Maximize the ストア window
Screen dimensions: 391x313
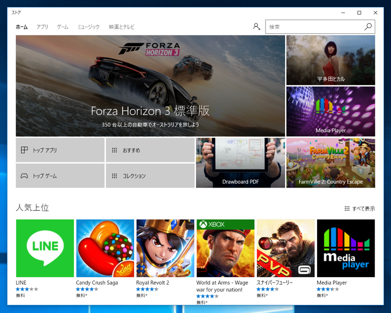pyautogui.click(x=359, y=12)
